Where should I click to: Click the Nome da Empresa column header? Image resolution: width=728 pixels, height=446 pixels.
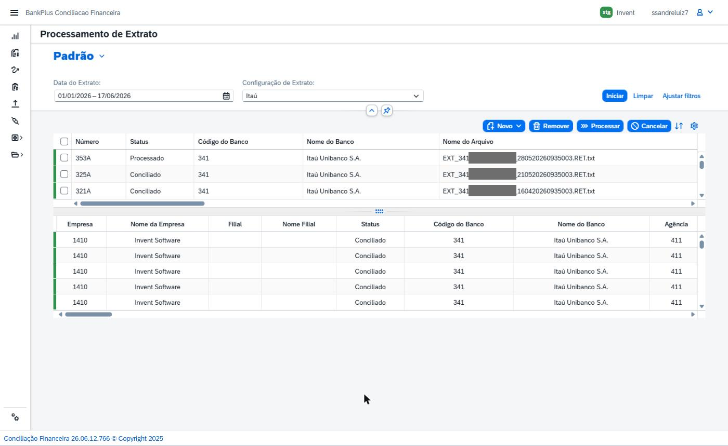click(x=158, y=224)
